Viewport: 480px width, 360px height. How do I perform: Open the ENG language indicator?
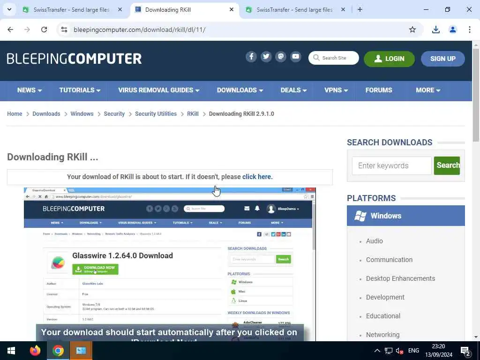[x=413, y=351]
